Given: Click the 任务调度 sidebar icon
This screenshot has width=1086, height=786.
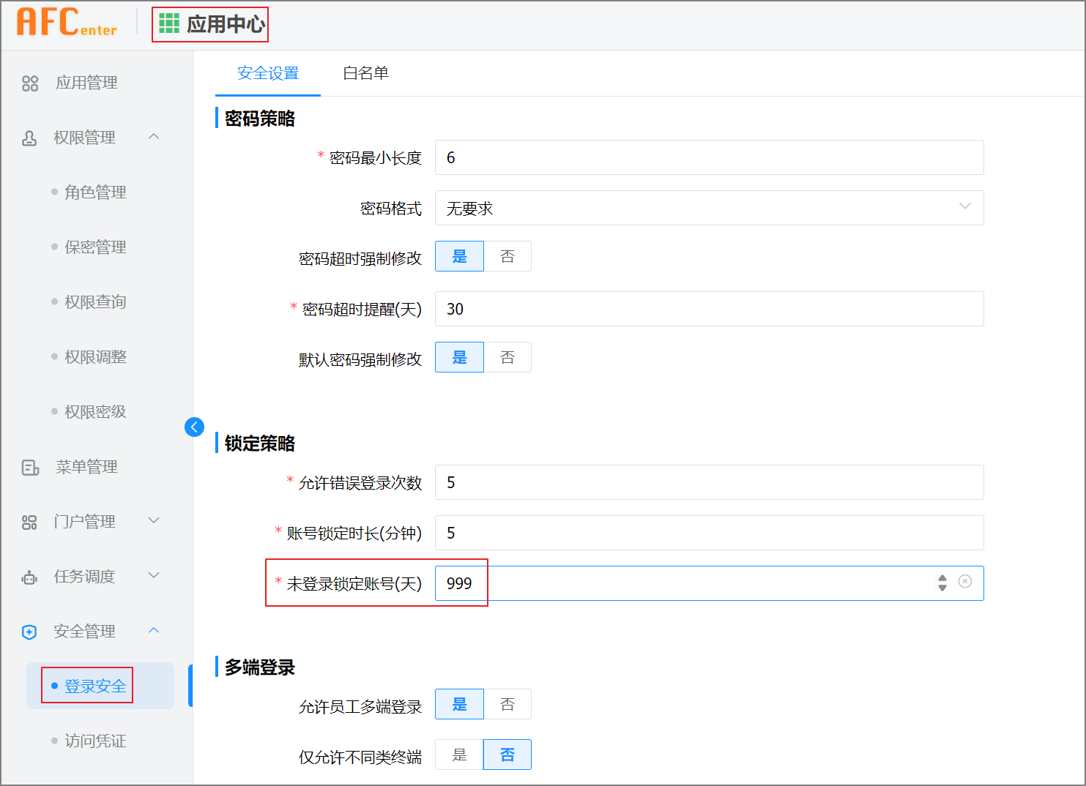Looking at the screenshot, I should click(29, 576).
